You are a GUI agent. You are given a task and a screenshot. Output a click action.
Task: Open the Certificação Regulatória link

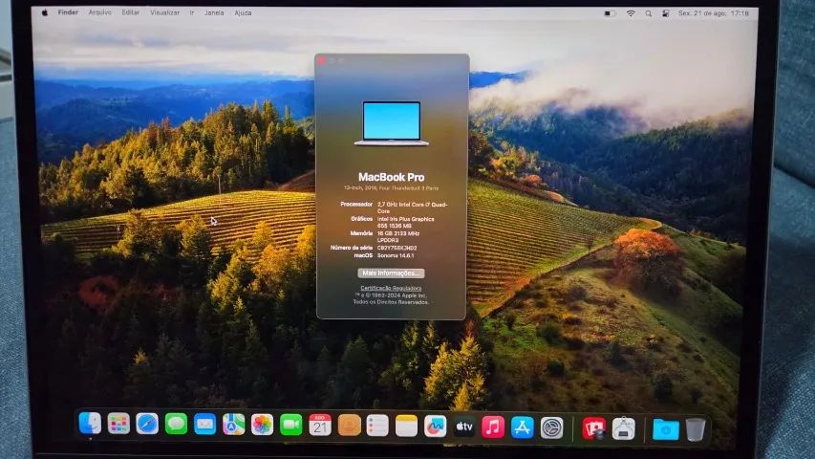pos(391,288)
